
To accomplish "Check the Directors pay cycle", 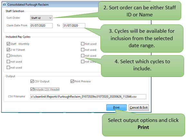I will pyautogui.click(x=8, y=56).
